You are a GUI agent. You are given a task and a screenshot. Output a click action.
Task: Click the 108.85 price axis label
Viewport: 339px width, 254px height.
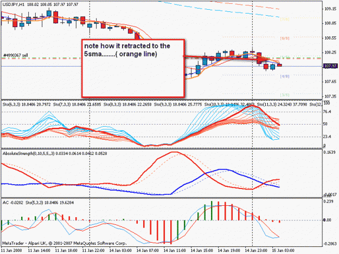pyautogui.click(x=330, y=23)
